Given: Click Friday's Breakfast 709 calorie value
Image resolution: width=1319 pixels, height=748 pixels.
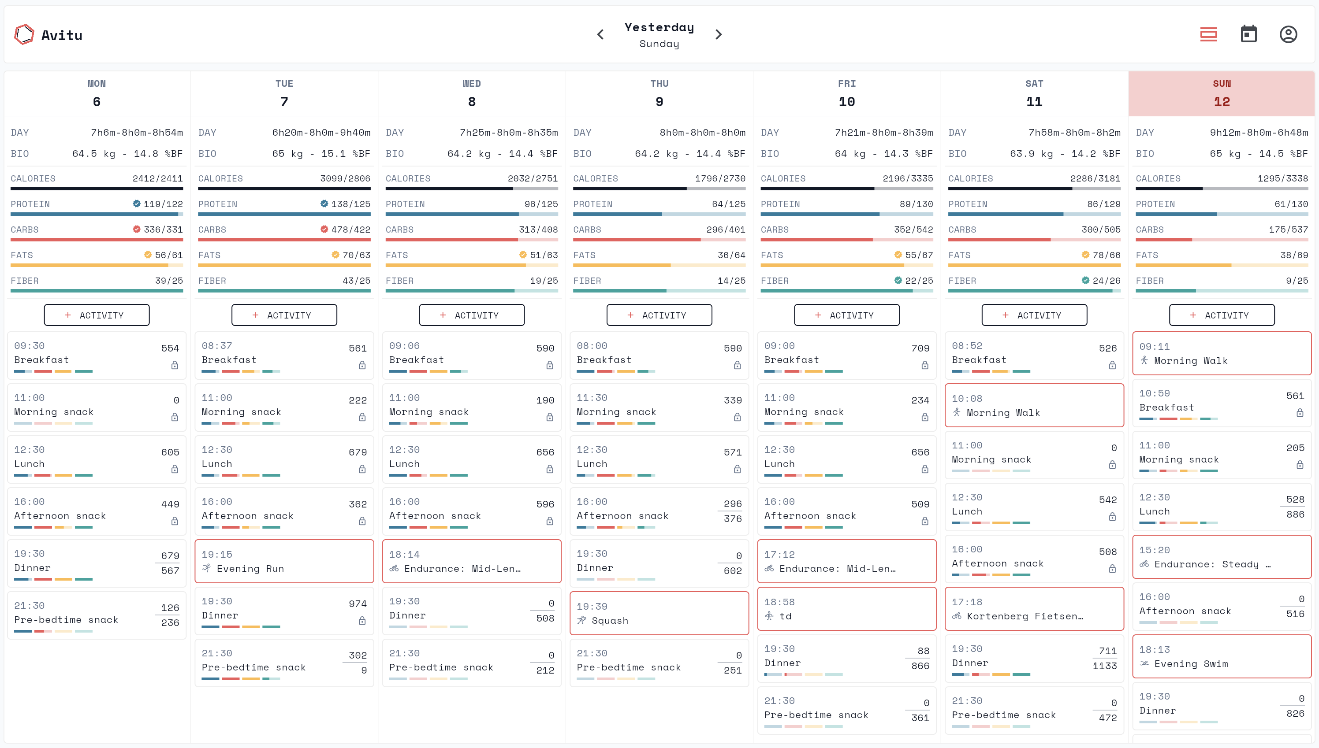Looking at the screenshot, I should pyautogui.click(x=920, y=348).
